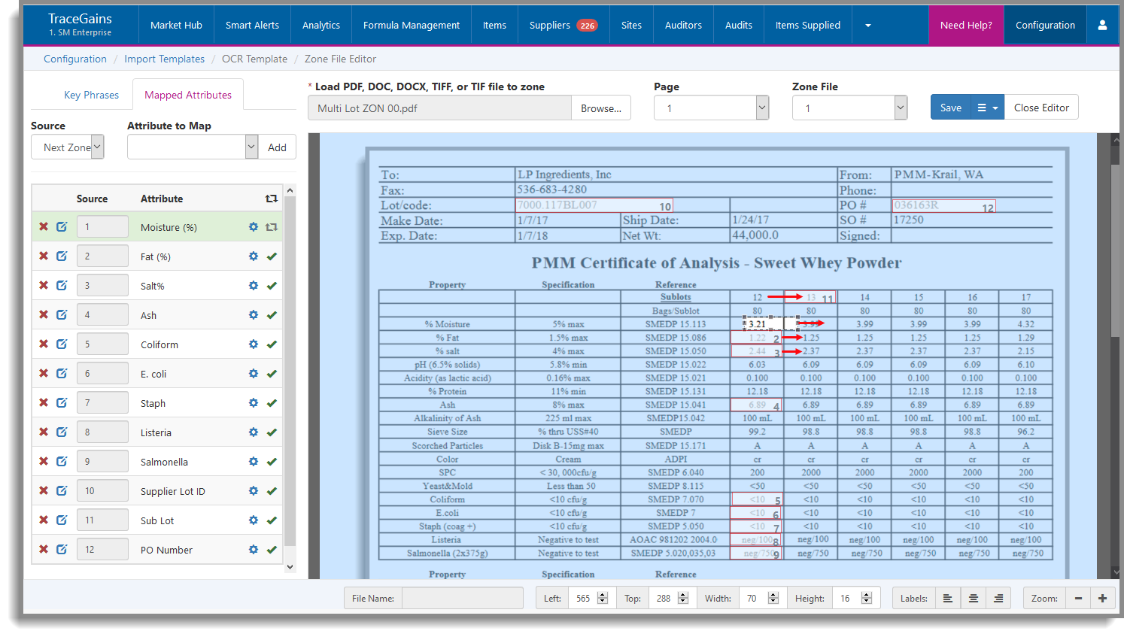Viewport: 1124px width, 637px height.
Task: Click the attribute list scrollbar down arrow
Action: (x=290, y=567)
